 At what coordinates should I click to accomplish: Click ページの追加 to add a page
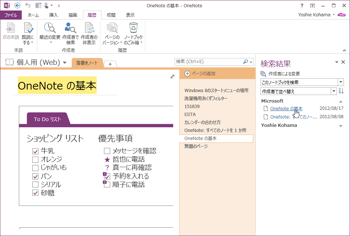(x=203, y=74)
